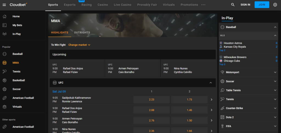Image resolution: width=281 pixels, height=133 pixels.
Task: Expand FIFA in In-Play panel
Action: tap(275, 126)
